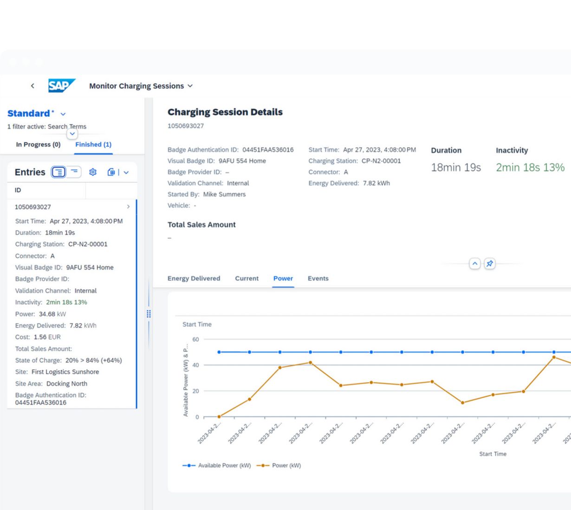This screenshot has width=571, height=510.
Task: Toggle Power (kW) series in legend
Action: [x=279, y=465]
